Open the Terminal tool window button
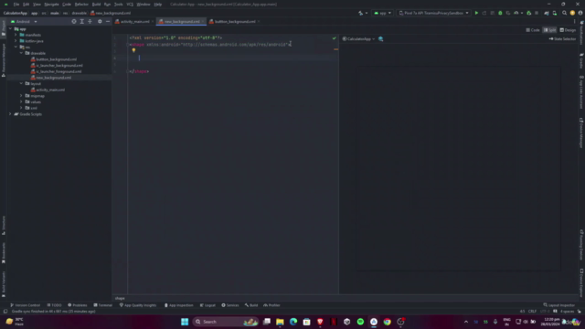The width and height of the screenshot is (585, 329). pos(103,305)
